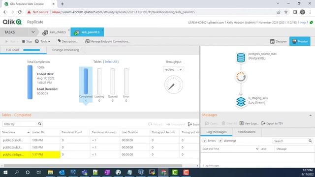The height and width of the screenshot is (177, 315).
Task: Switch to Monitor view
Action: coord(300,41)
